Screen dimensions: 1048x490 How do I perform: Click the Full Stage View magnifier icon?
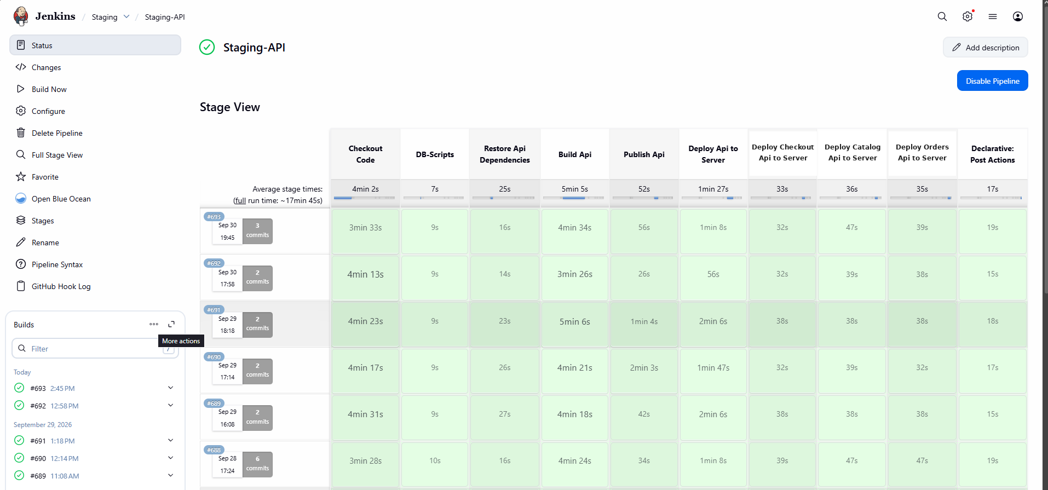21,154
